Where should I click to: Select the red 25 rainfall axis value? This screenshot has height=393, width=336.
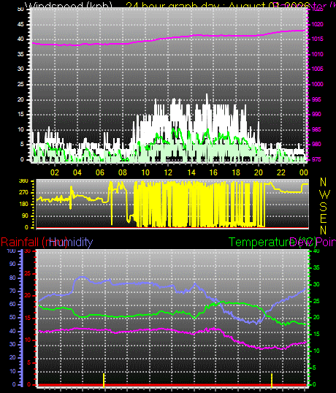pyautogui.click(x=28, y=273)
